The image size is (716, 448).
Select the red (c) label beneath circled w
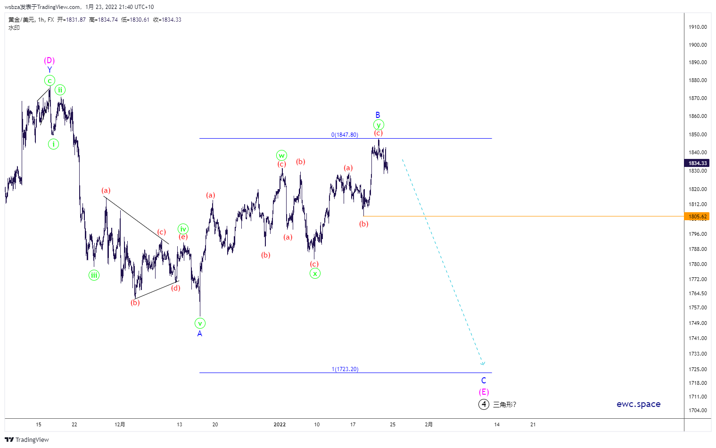[x=281, y=164]
